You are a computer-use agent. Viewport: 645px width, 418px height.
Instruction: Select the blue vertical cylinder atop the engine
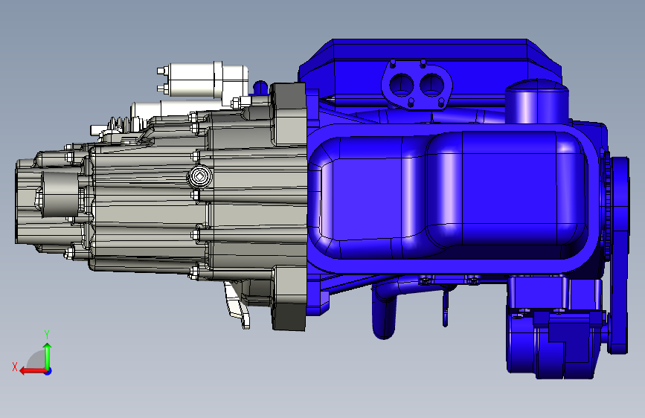(536, 101)
